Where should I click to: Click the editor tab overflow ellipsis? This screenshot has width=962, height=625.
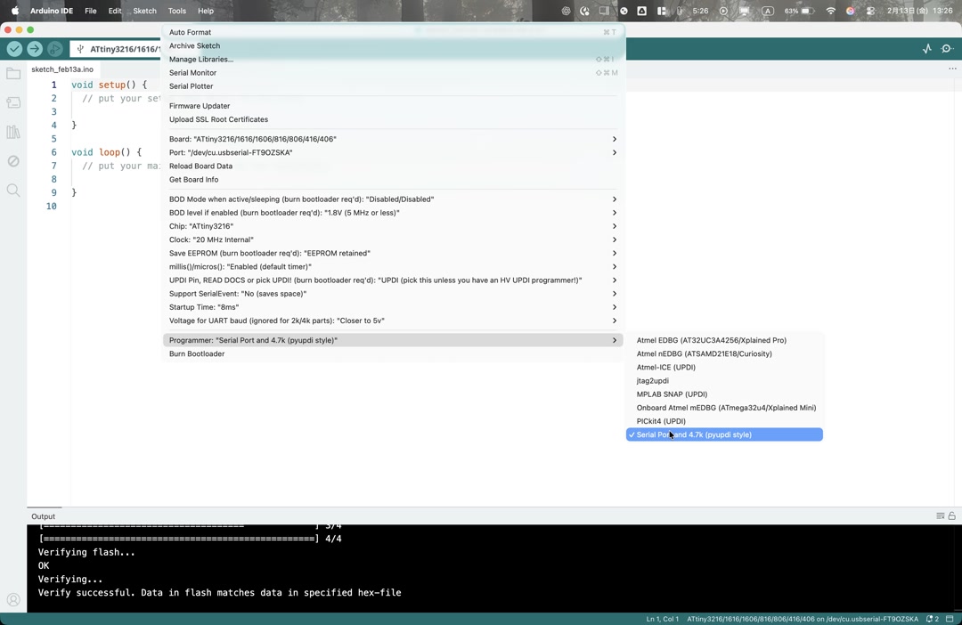952,69
